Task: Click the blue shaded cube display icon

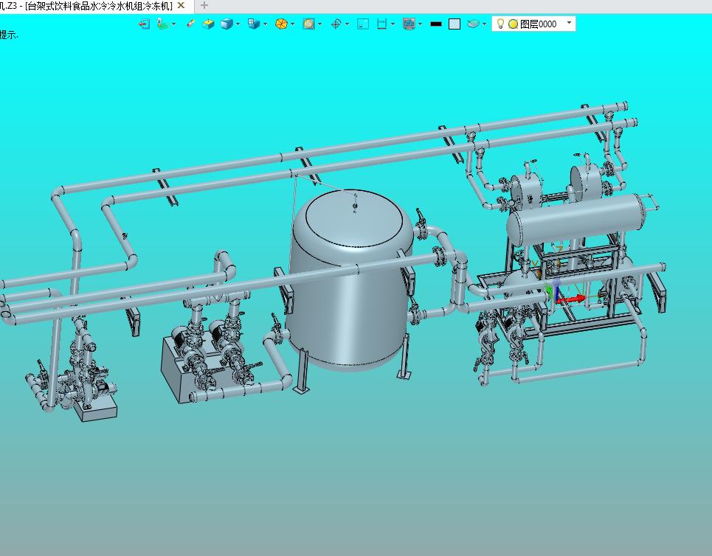Action: point(227,24)
